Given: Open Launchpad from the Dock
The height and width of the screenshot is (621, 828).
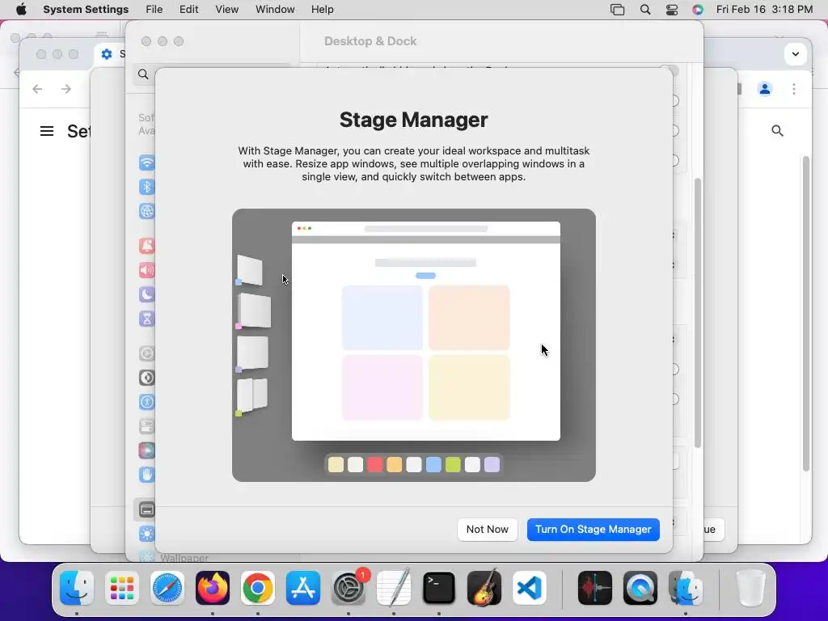Looking at the screenshot, I should point(122,588).
